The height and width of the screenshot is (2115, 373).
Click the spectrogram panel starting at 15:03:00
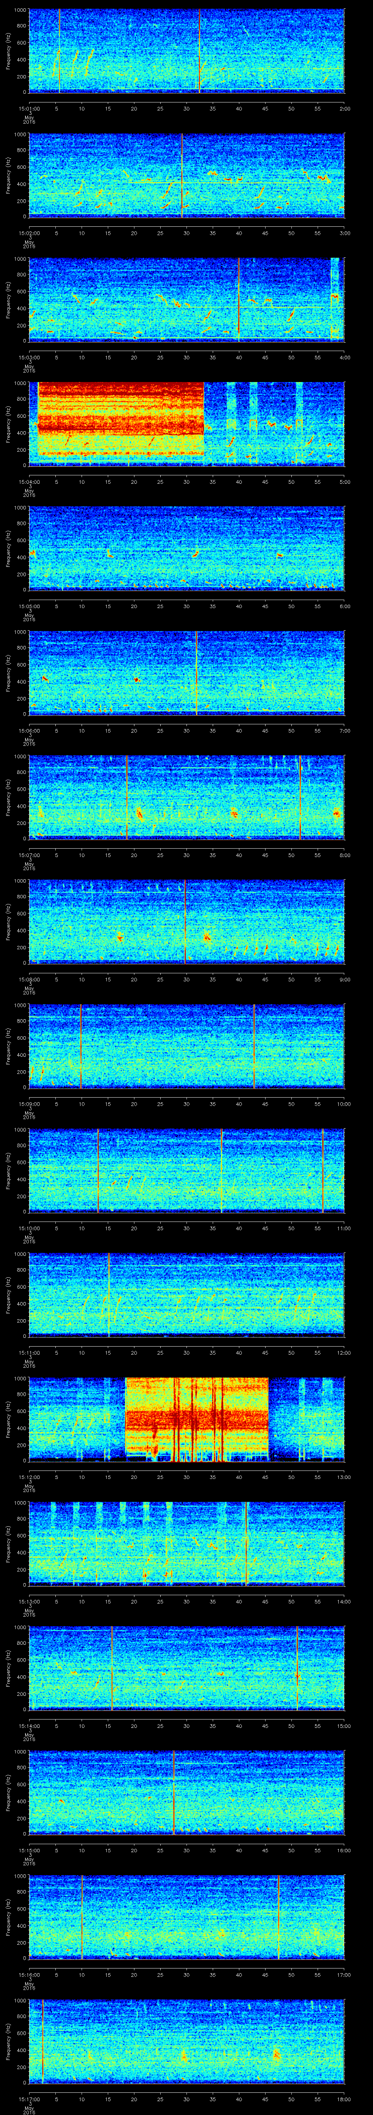click(x=187, y=300)
